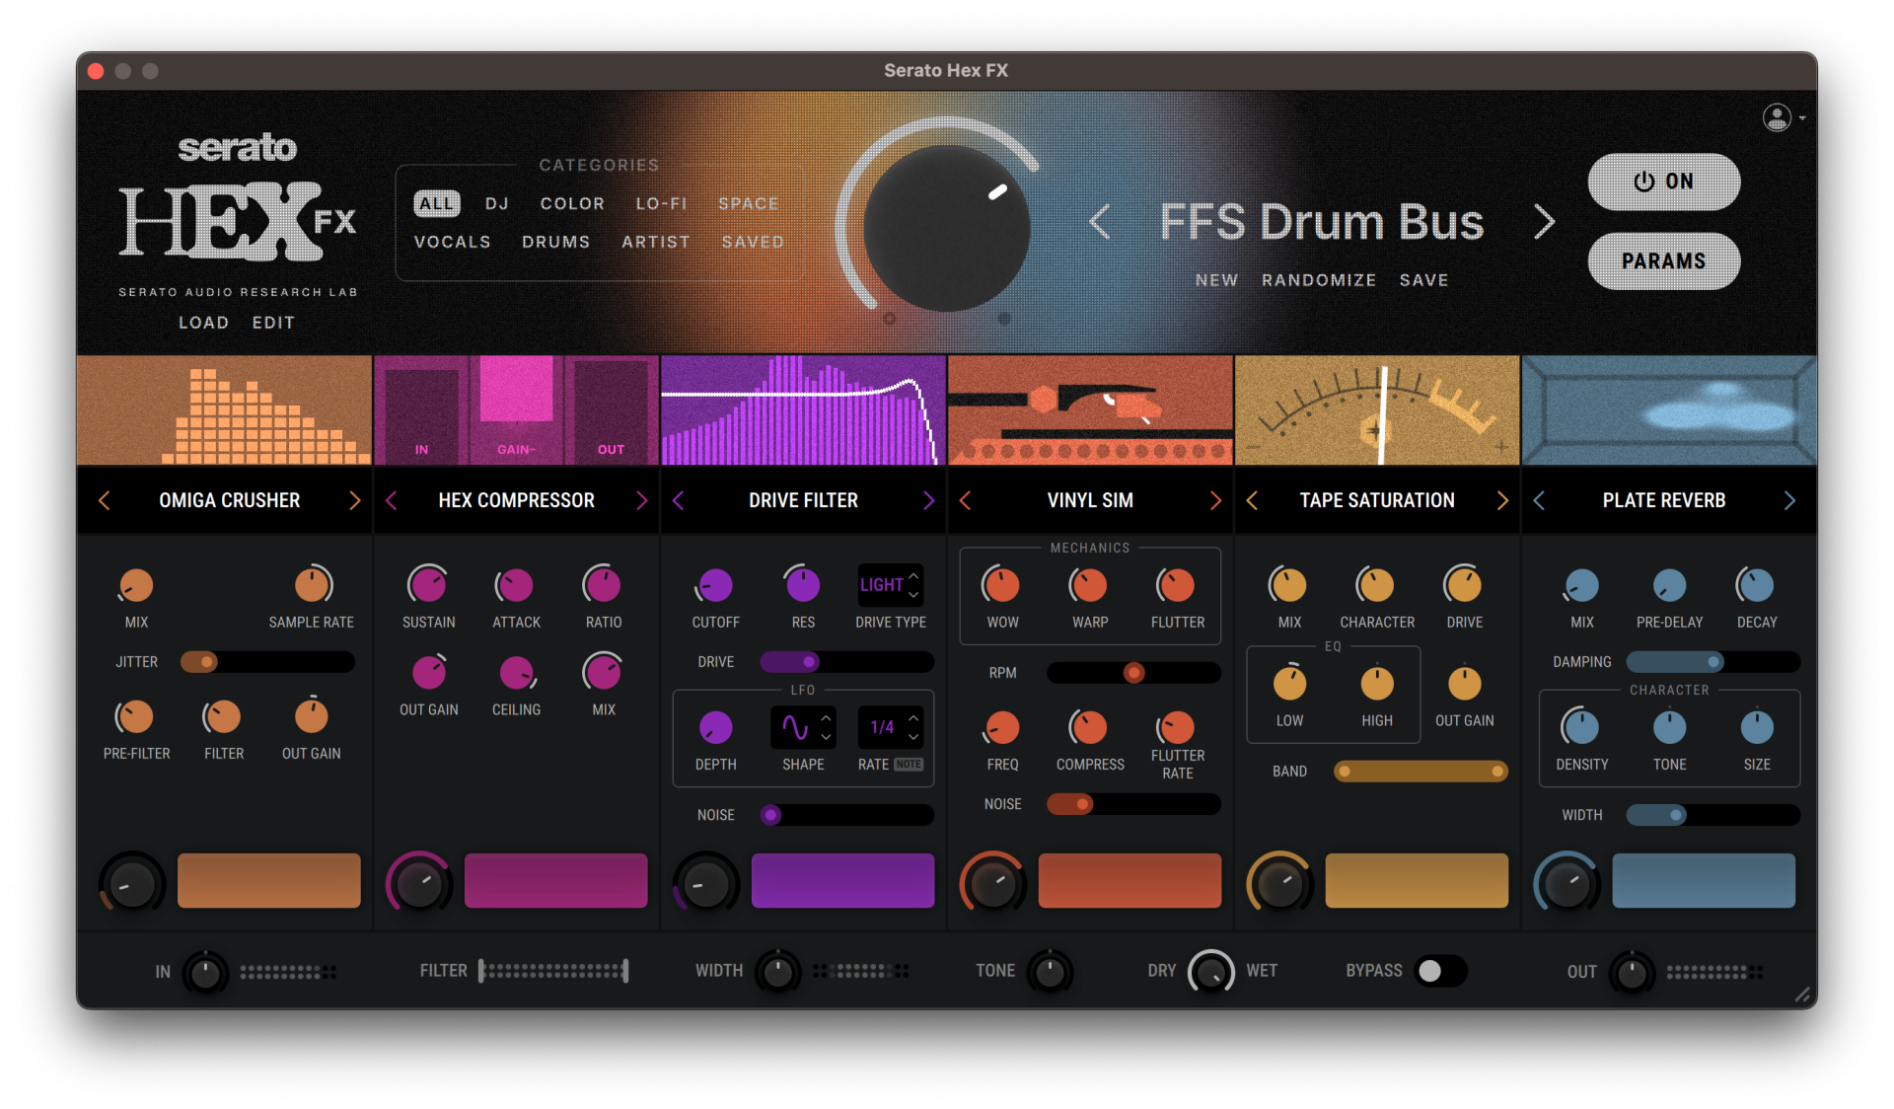Viewport: 1894px width, 1109px height.
Task: Click the Decay knob in Plate Reverb
Action: [x=1756, y=583]
